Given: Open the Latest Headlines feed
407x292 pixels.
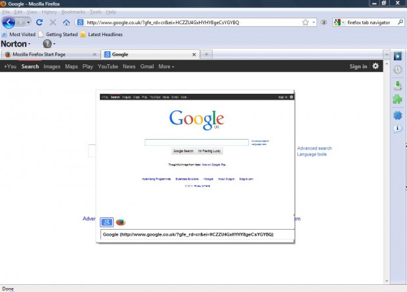Looking at the screenshot, I should pyautogui.click(x=102, y=35).
